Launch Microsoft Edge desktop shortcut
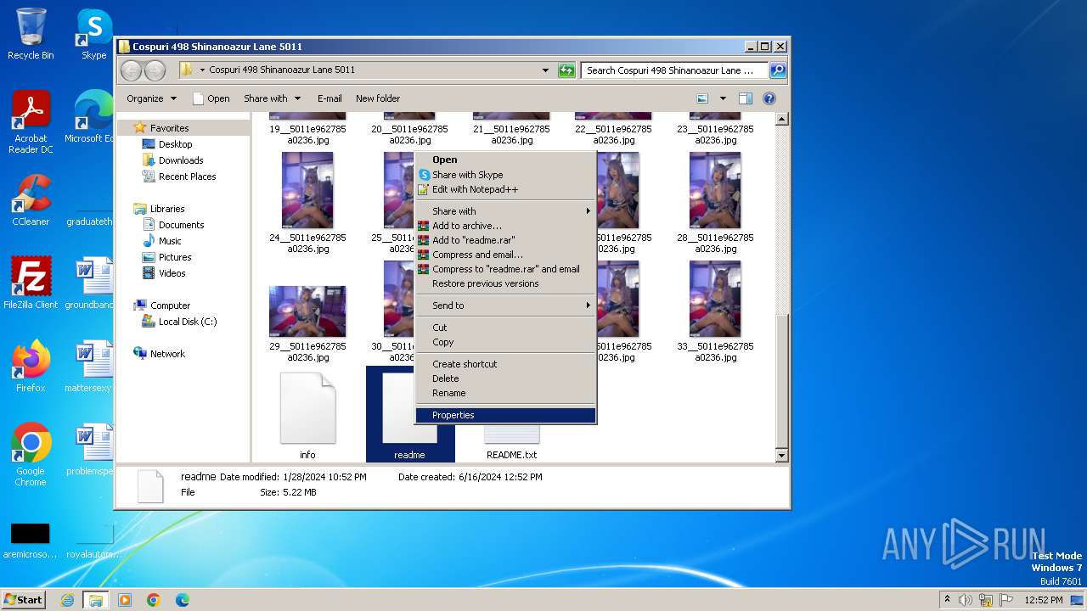 [92, 117]
